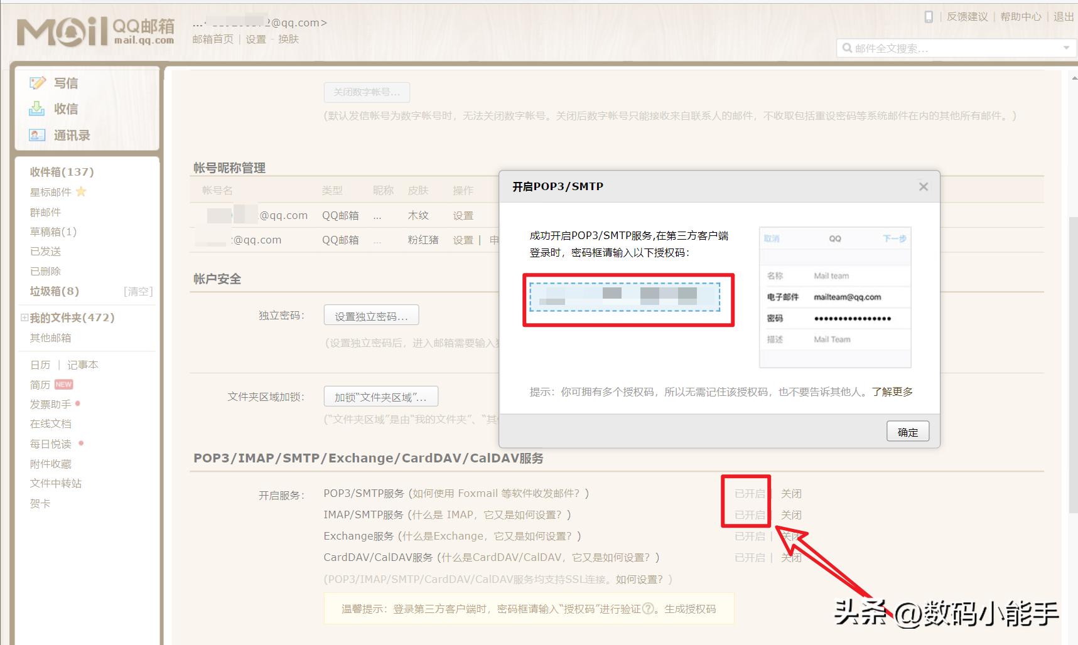
Task: Open the 通讯录 contacts icon
Action: (38, 135)
